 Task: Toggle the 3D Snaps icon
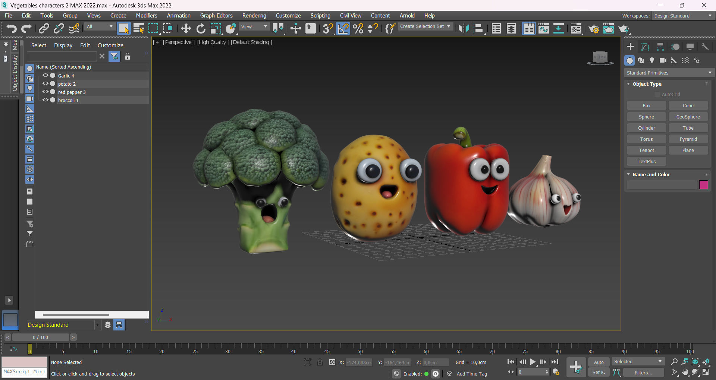click(x=328, y=28)
